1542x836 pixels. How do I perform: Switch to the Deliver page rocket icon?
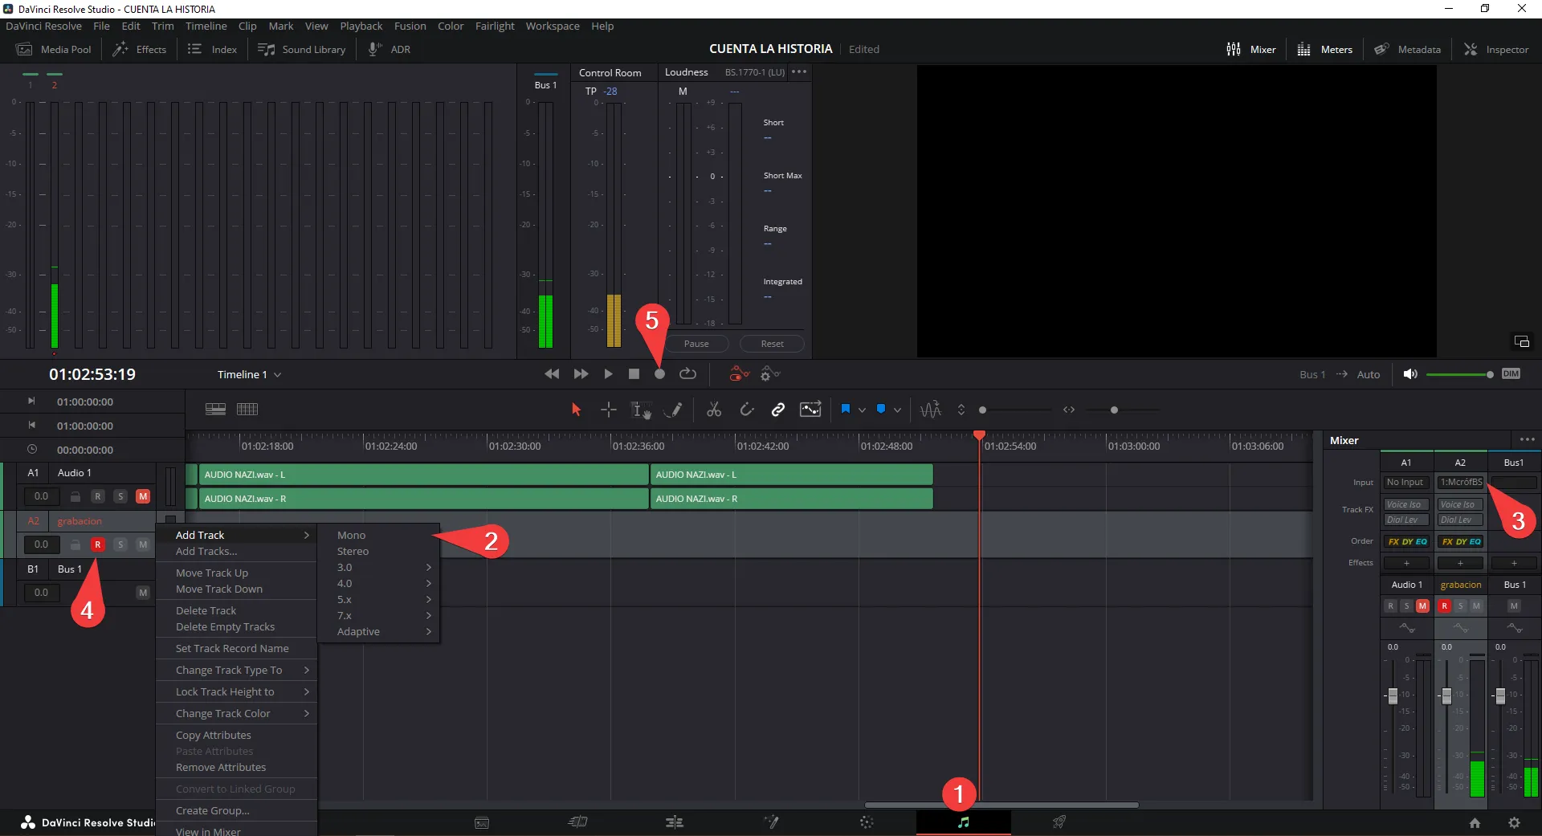1059,822
